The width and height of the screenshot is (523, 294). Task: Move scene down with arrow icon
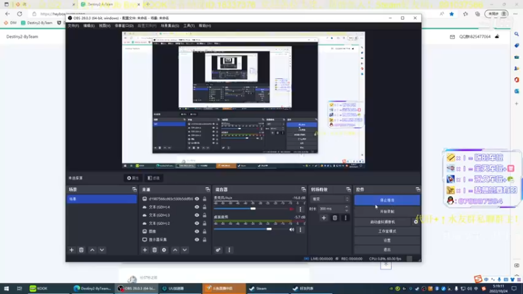coord(102,250)
